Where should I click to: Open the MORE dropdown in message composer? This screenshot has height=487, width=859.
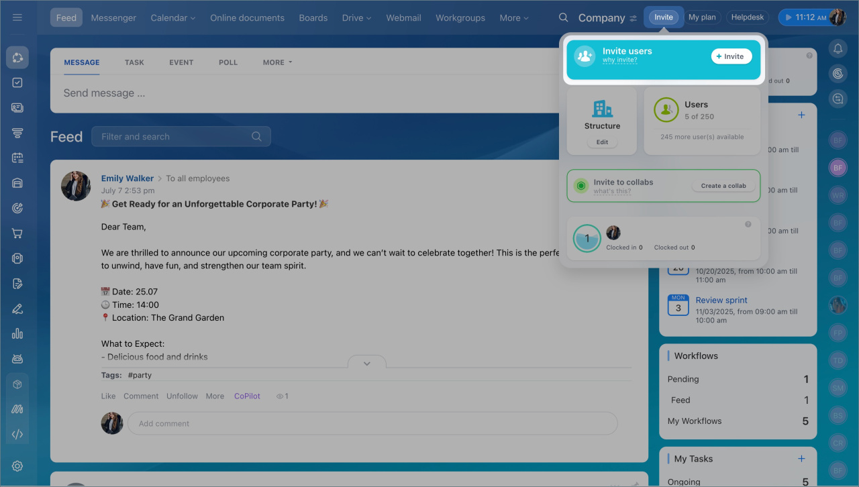[277, 62]
